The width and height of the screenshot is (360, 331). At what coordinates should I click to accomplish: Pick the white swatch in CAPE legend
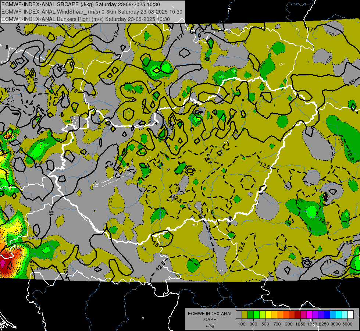click(350, 315)
